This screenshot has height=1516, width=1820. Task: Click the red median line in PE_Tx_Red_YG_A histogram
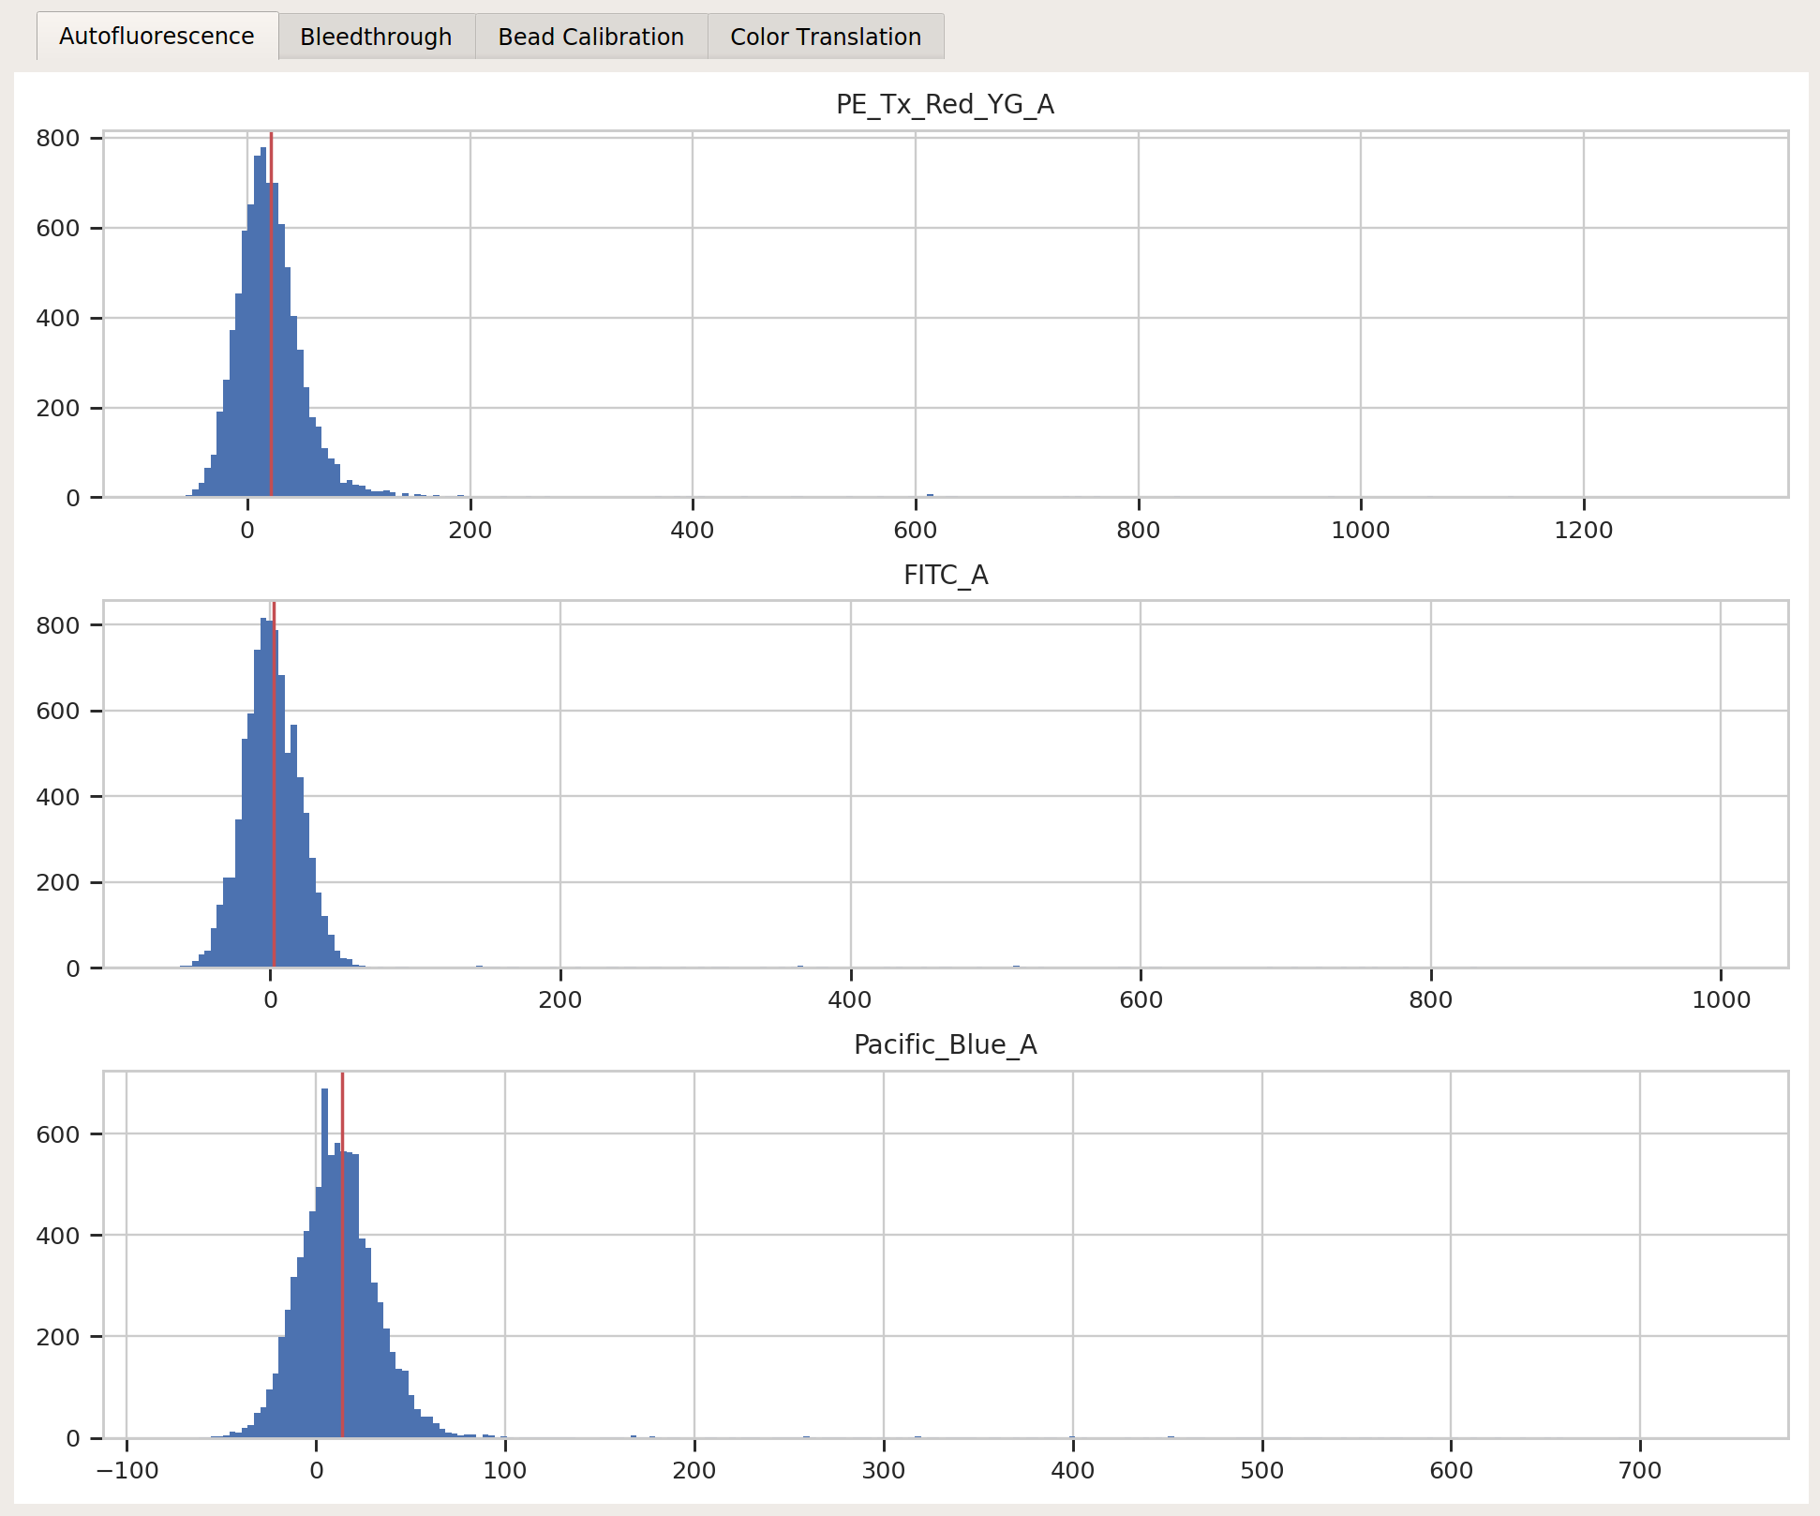pyautogui.click(x=271, y=314)
